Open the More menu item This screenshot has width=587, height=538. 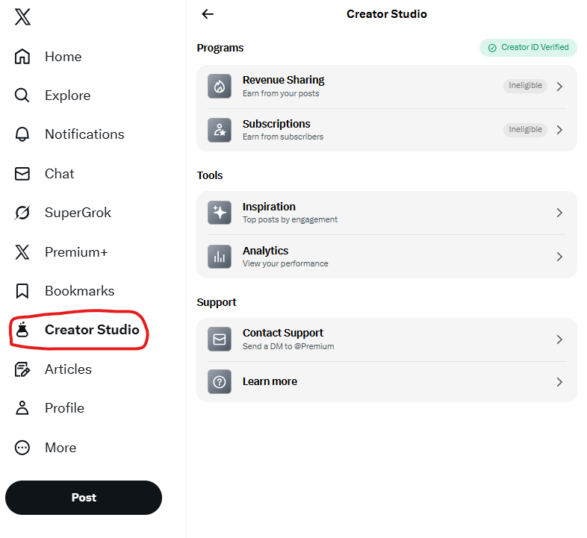pyautogui.click(x=60, y=448)
